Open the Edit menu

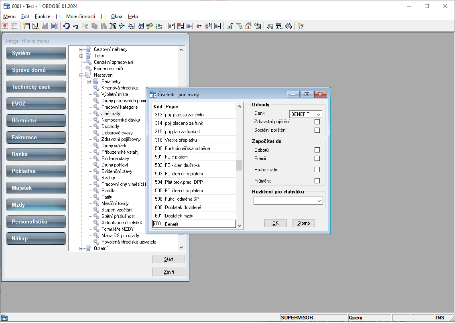pyautogui.click(x=25, y=16)
